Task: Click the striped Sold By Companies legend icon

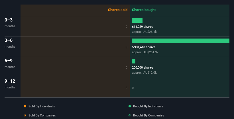Action: (x=25, y=115)
